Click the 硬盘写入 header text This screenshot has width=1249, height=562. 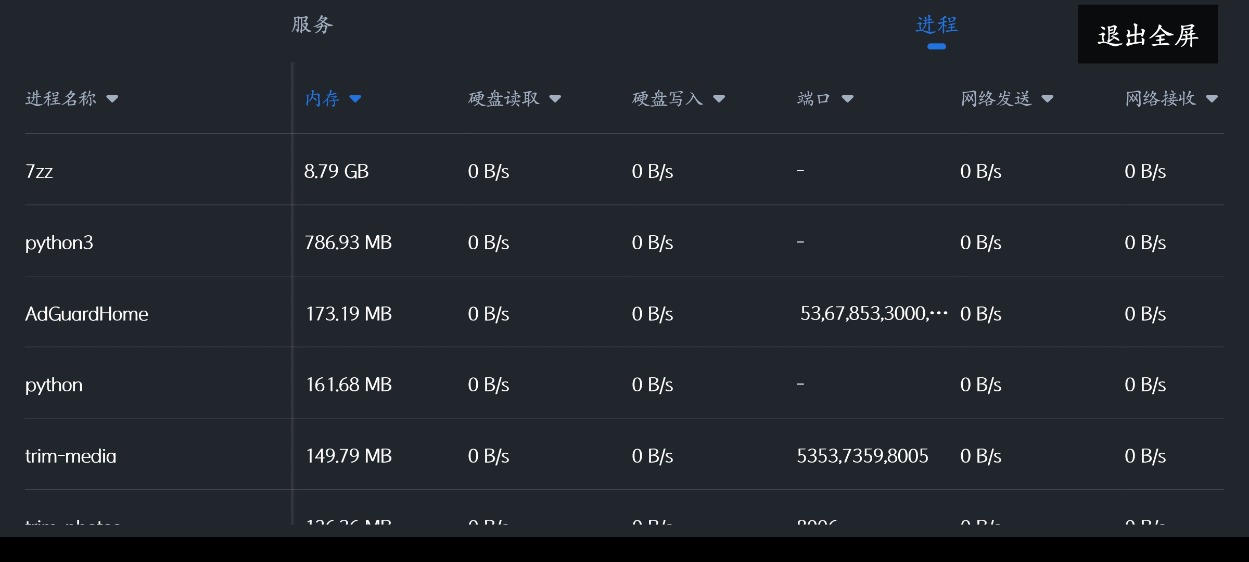668,98
